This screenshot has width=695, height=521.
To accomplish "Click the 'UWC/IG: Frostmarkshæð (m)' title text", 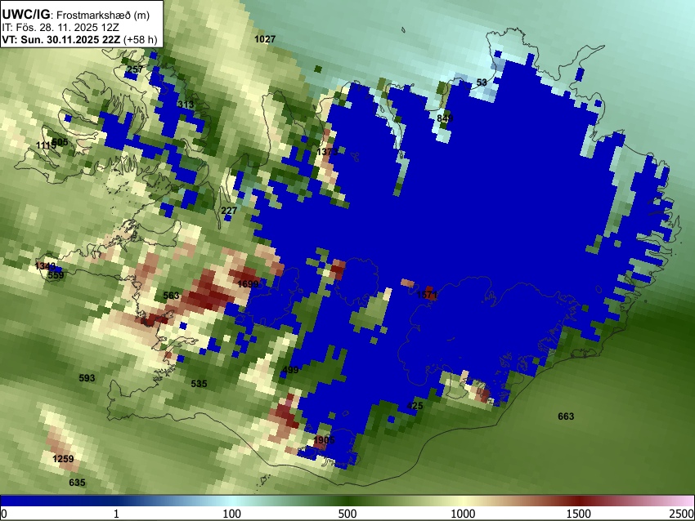I will [76, 15].
